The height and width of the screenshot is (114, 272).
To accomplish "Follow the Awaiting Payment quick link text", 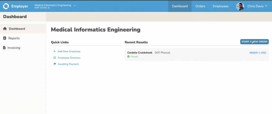I will (x=68, y=64).
